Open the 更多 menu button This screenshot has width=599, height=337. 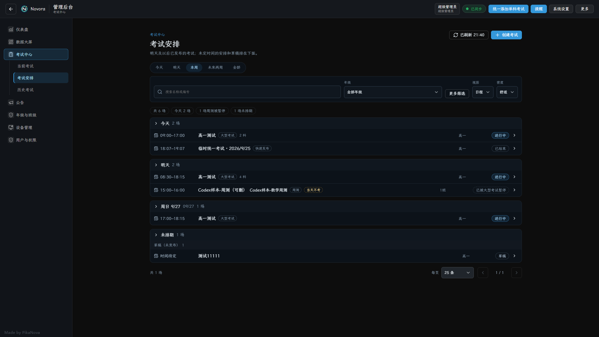click(x=585, y=9)
